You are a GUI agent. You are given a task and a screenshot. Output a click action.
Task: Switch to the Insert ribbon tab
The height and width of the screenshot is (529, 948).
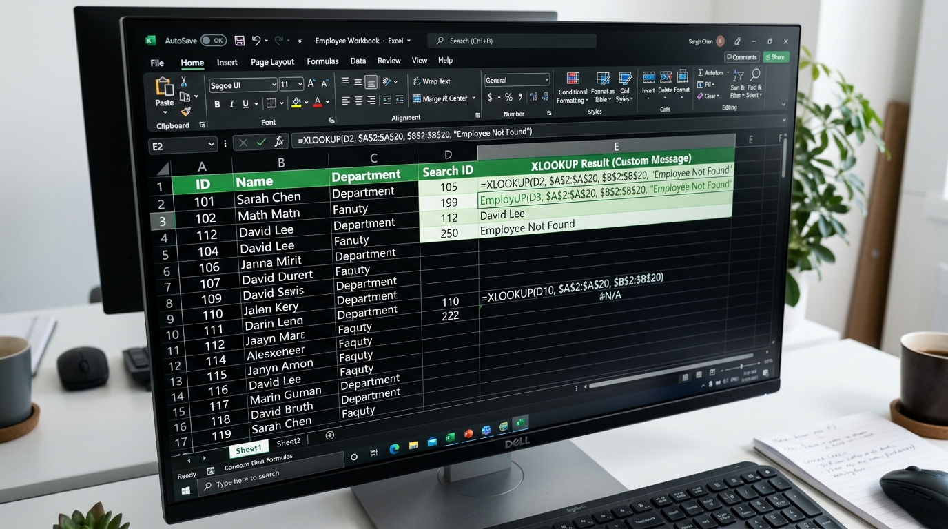tap(227, 62)
